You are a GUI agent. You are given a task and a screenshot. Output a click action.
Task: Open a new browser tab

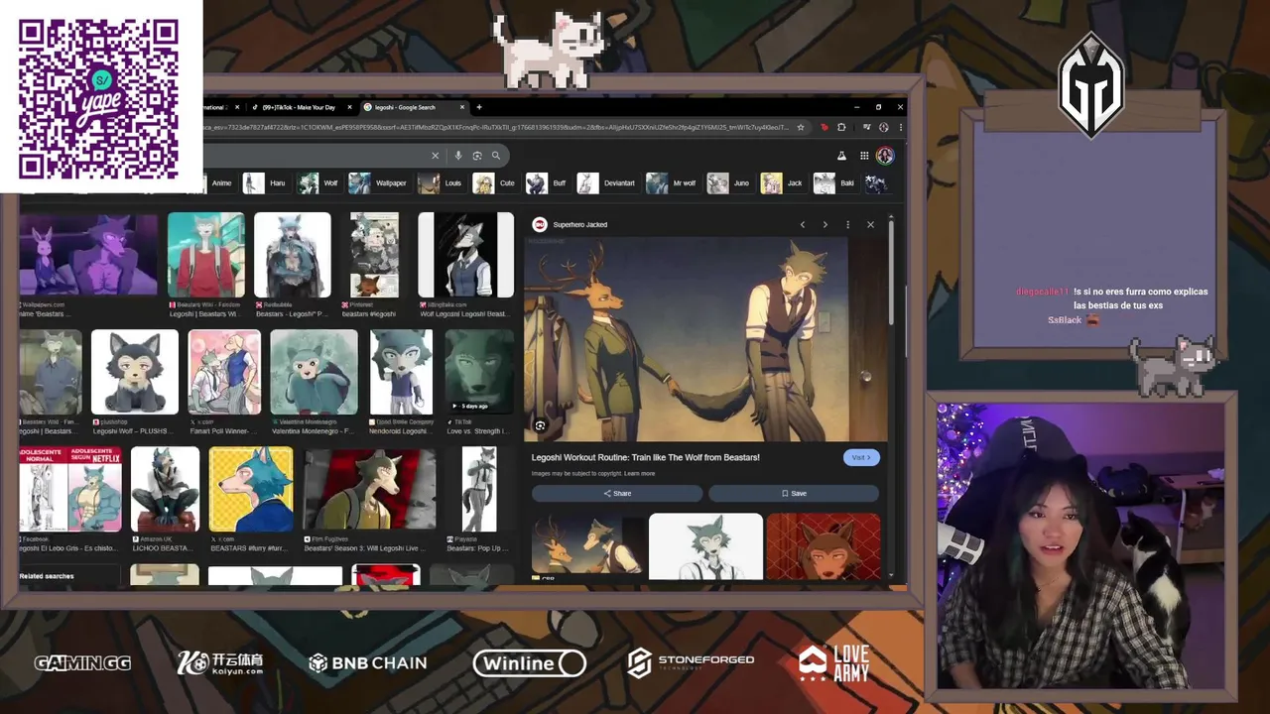click(x=478, y=107)
